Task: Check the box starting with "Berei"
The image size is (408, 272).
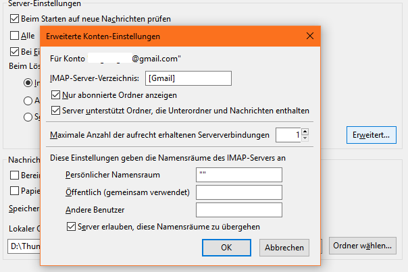Action: point(15,175)
